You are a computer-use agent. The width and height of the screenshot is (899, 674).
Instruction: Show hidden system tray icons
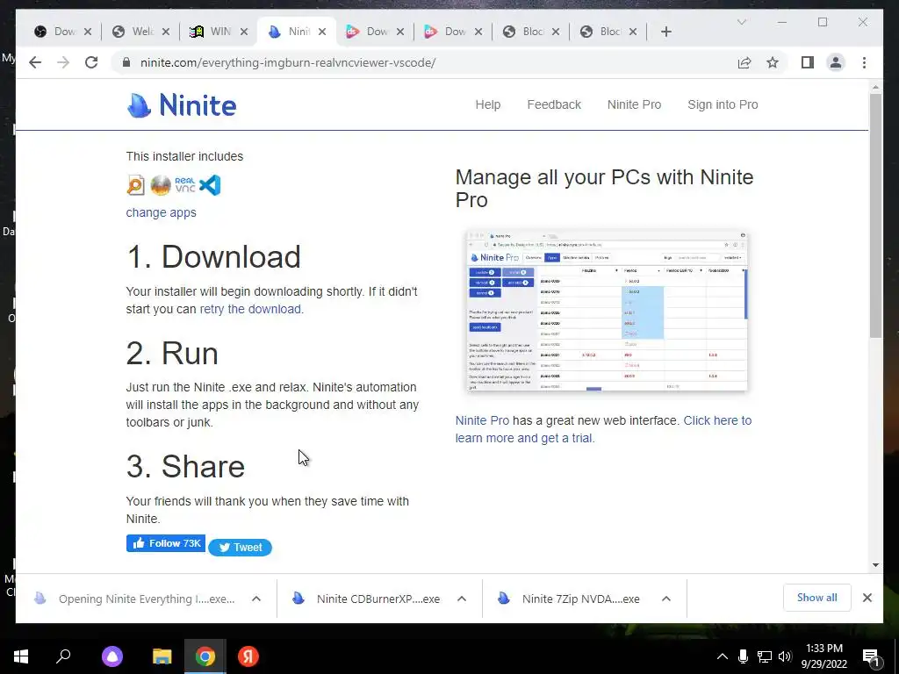(x=723, y=656)
